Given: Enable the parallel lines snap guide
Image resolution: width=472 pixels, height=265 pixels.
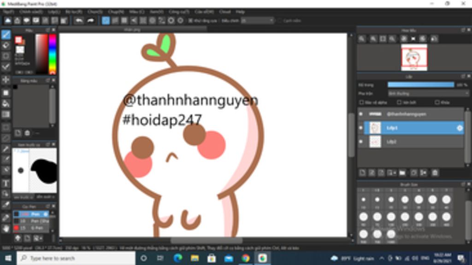Looking at the screenshot, I should [115, 20].
